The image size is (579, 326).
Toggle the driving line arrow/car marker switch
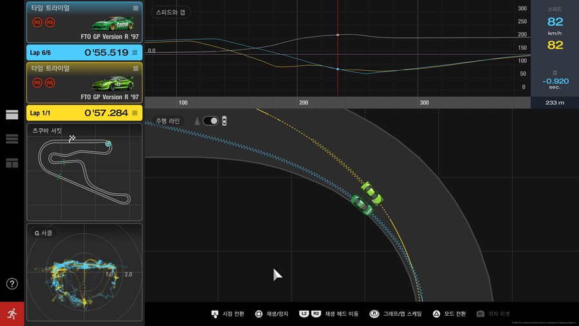pos(210,120)
